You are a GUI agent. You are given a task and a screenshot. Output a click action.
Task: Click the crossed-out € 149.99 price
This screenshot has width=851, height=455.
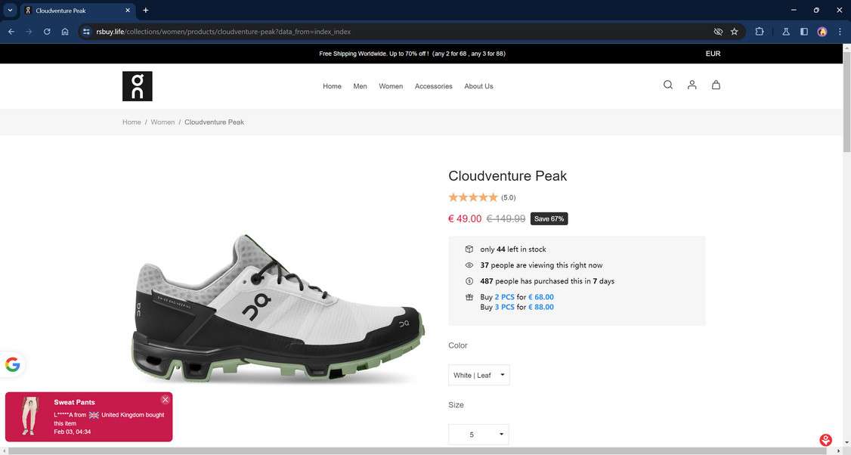tap(506, 219)
